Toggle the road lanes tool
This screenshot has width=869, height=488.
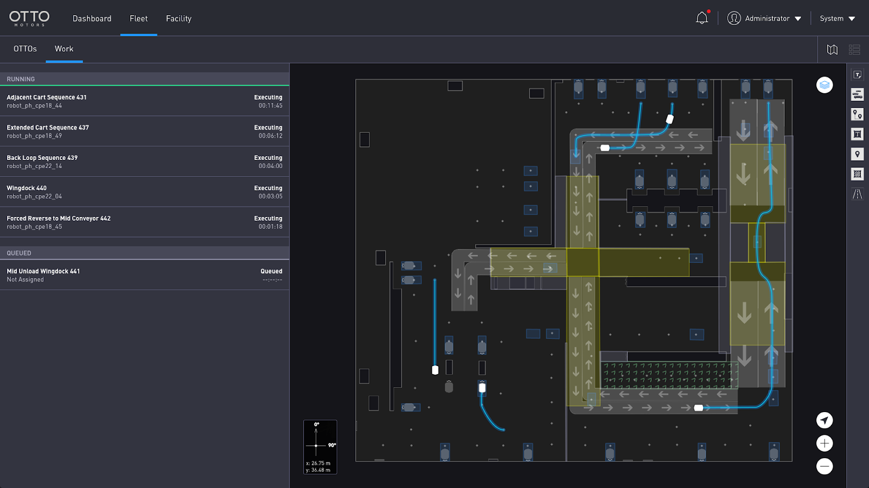[858, 194]
